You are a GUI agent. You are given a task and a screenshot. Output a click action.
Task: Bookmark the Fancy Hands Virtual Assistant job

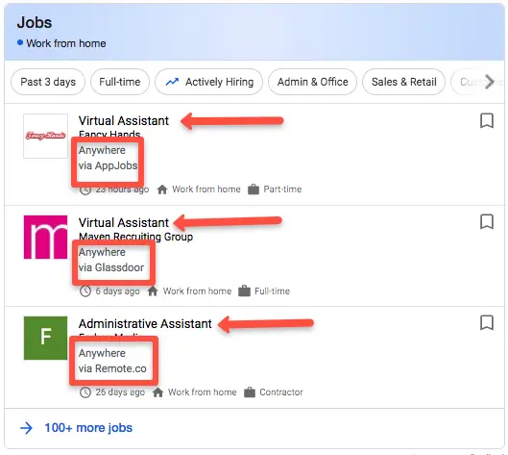coord(486,121)
